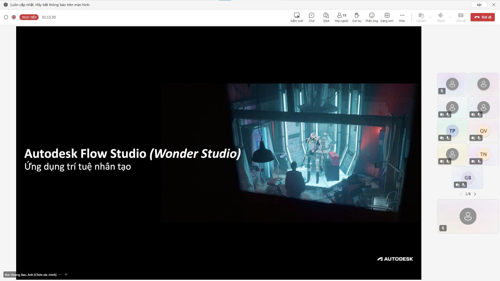Click the shield security icon
The image size is (500, 281).
click(6, 17)
